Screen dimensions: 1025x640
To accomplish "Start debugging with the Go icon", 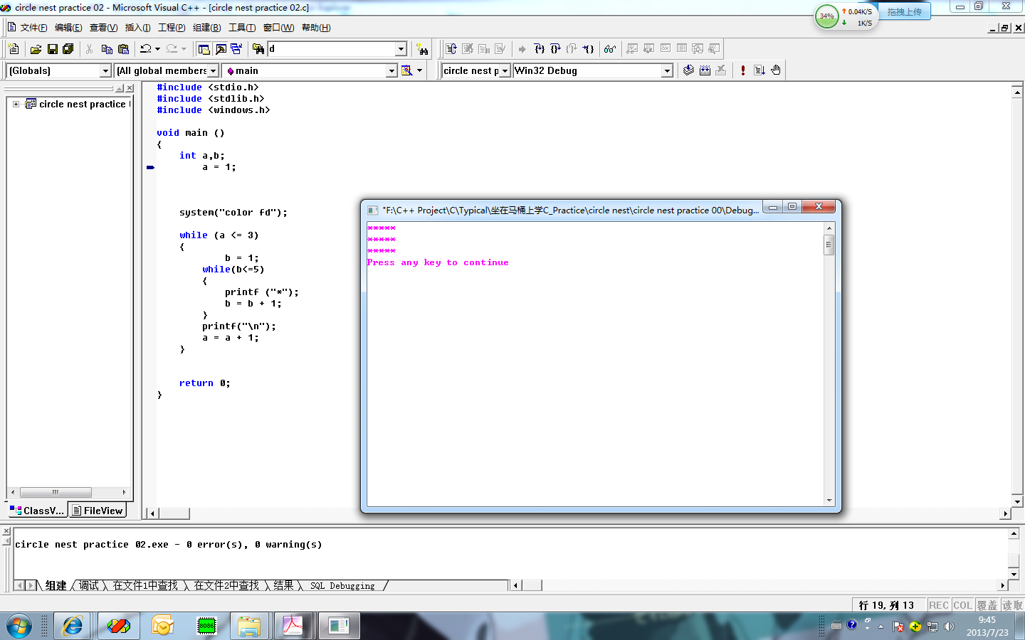I will click(x=759, y=70).
